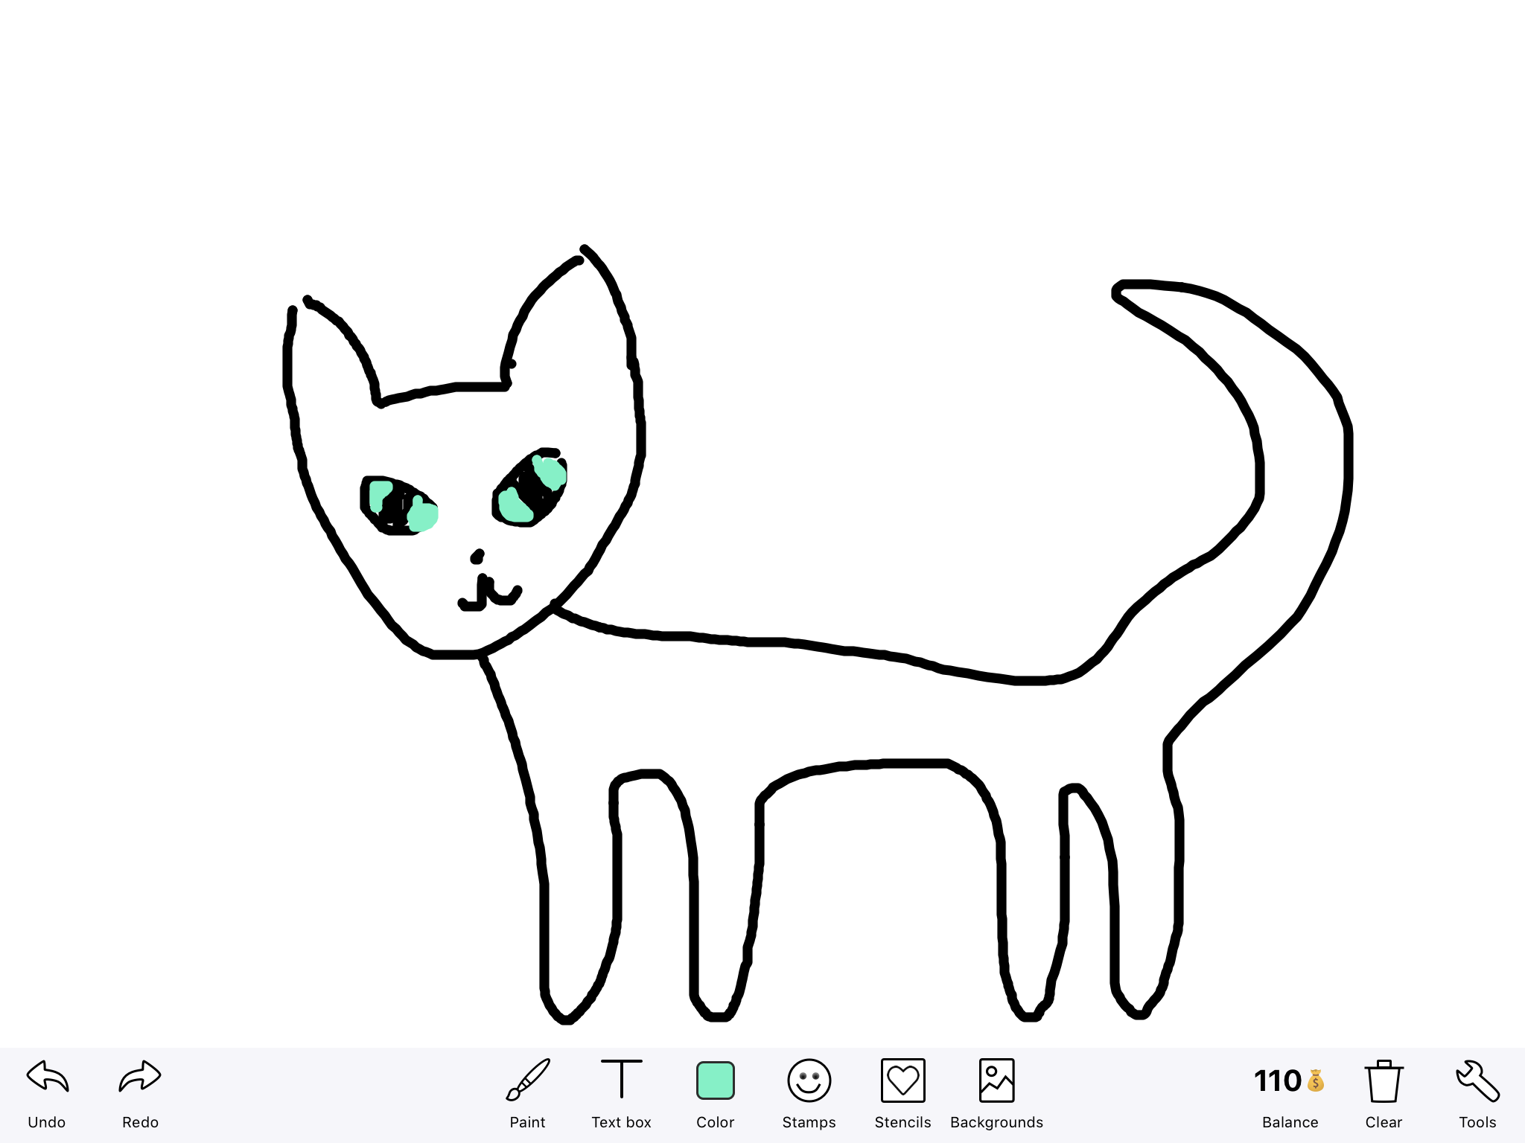Open the Stamps smiley icon
This screenshot has height=1143, width=1525.
[809, 1080]
